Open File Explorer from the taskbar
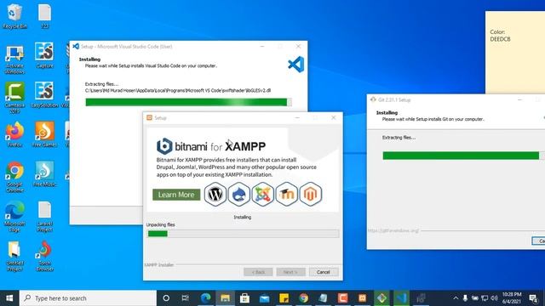 pos(225,298)
